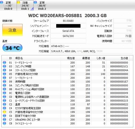Click the yellow caution icon for row C5
135x129 pixels.
tap(4, 112)
